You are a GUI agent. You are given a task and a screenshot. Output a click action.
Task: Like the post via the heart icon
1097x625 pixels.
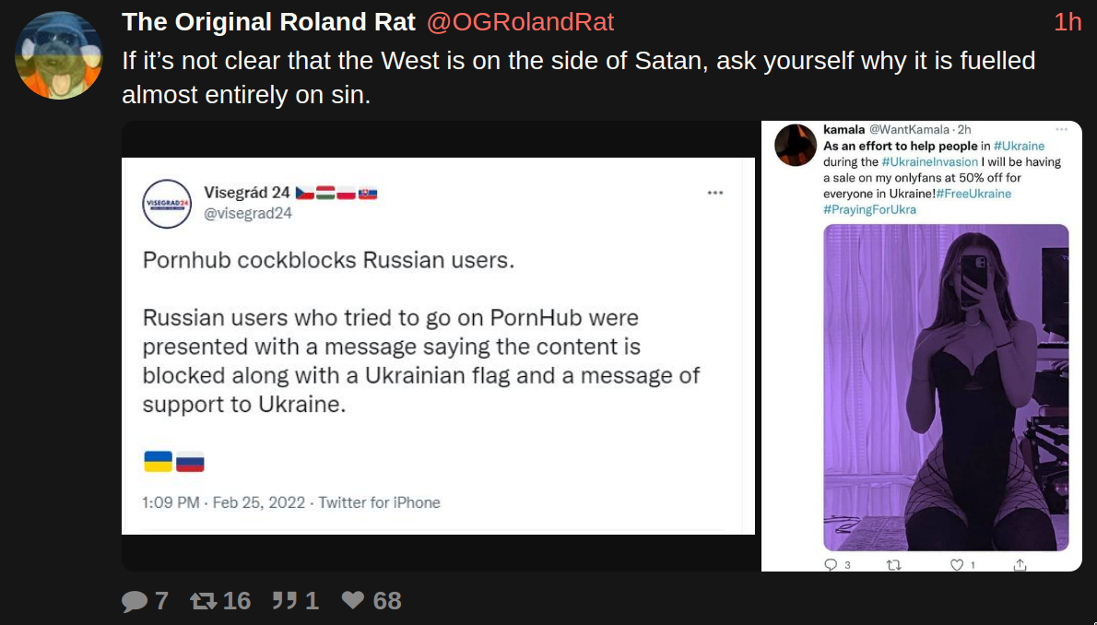click(352, 601)
